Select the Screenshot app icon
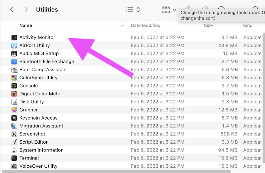Screen dimensions: 265x173 (x=14, y=134)
